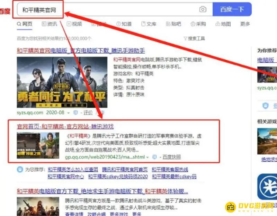Open the 和平精英官网电脑版 result title link

click(81, 51)
